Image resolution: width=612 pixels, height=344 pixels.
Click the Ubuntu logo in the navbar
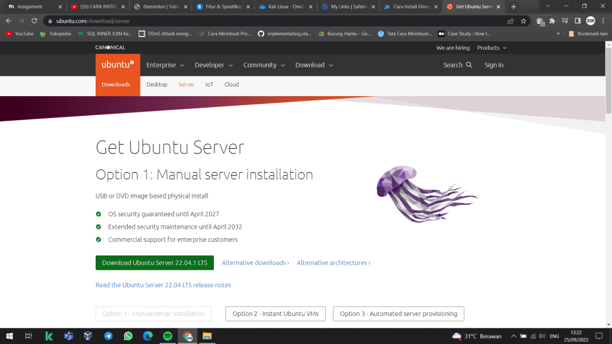click(x=118, y=64)
